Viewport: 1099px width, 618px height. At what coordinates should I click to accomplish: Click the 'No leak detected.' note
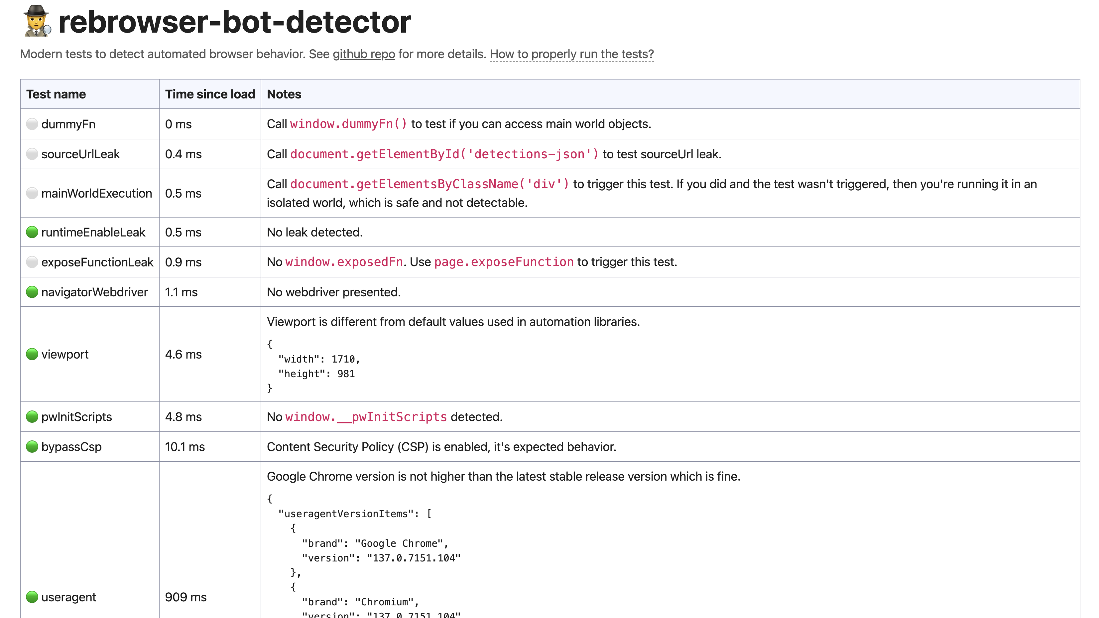[x=315, y=232]
